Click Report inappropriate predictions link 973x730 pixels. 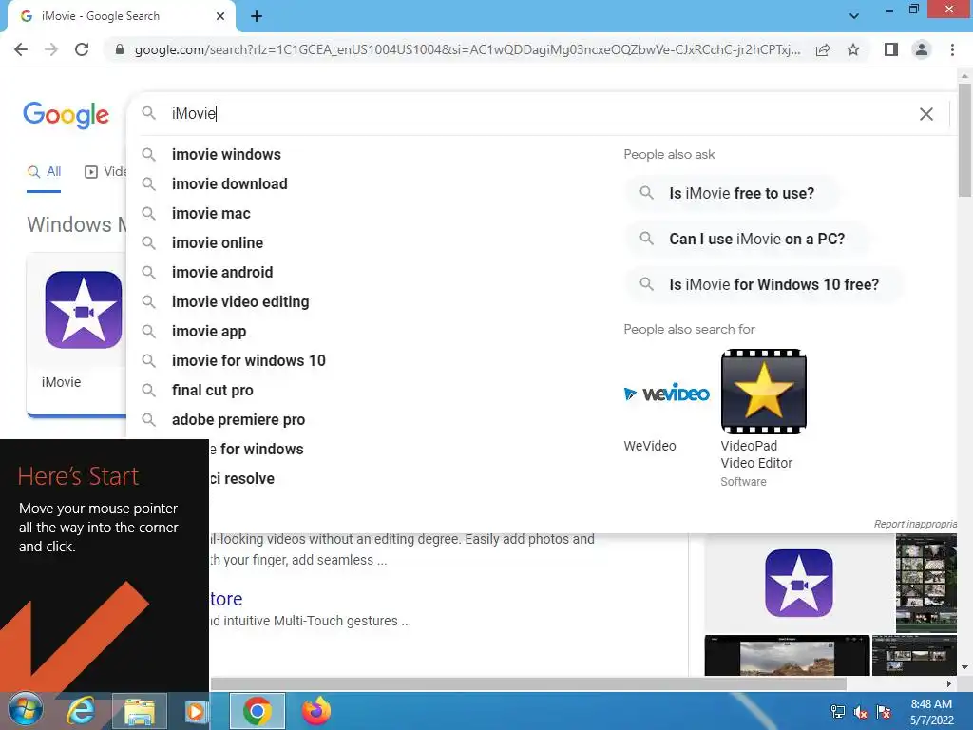tap(915, 524)
